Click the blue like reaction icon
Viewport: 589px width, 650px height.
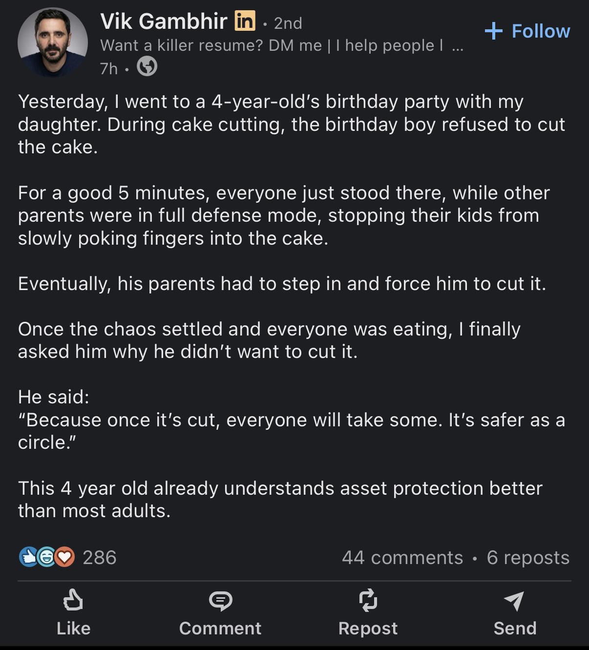point(28,557)
